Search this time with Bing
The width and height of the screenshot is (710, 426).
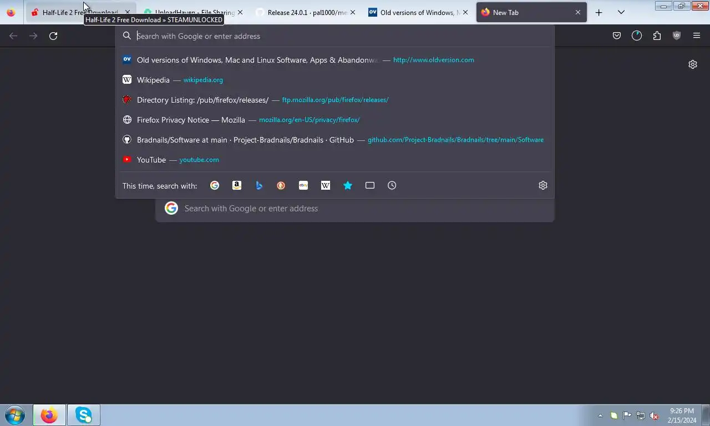coord(259,185)
